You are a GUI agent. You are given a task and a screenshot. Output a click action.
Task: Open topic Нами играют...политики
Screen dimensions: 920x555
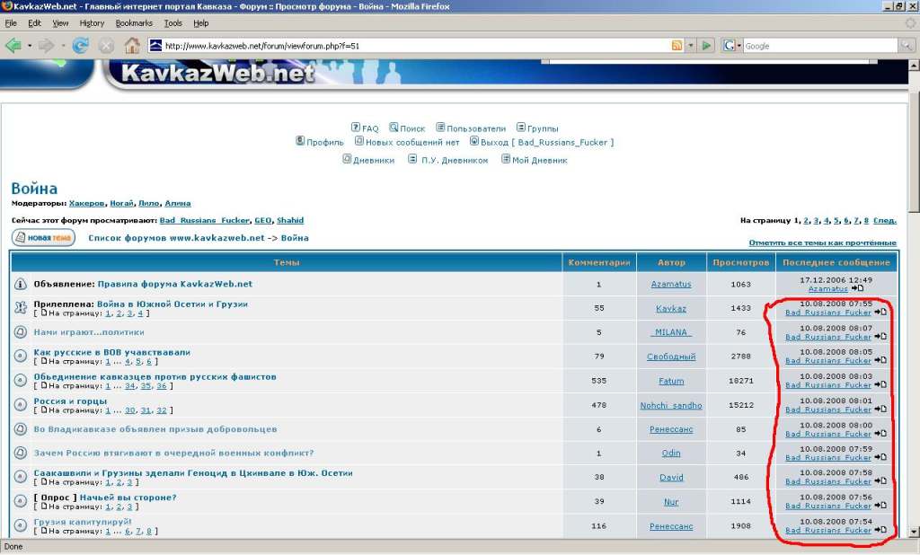click(x=89, y=332)
